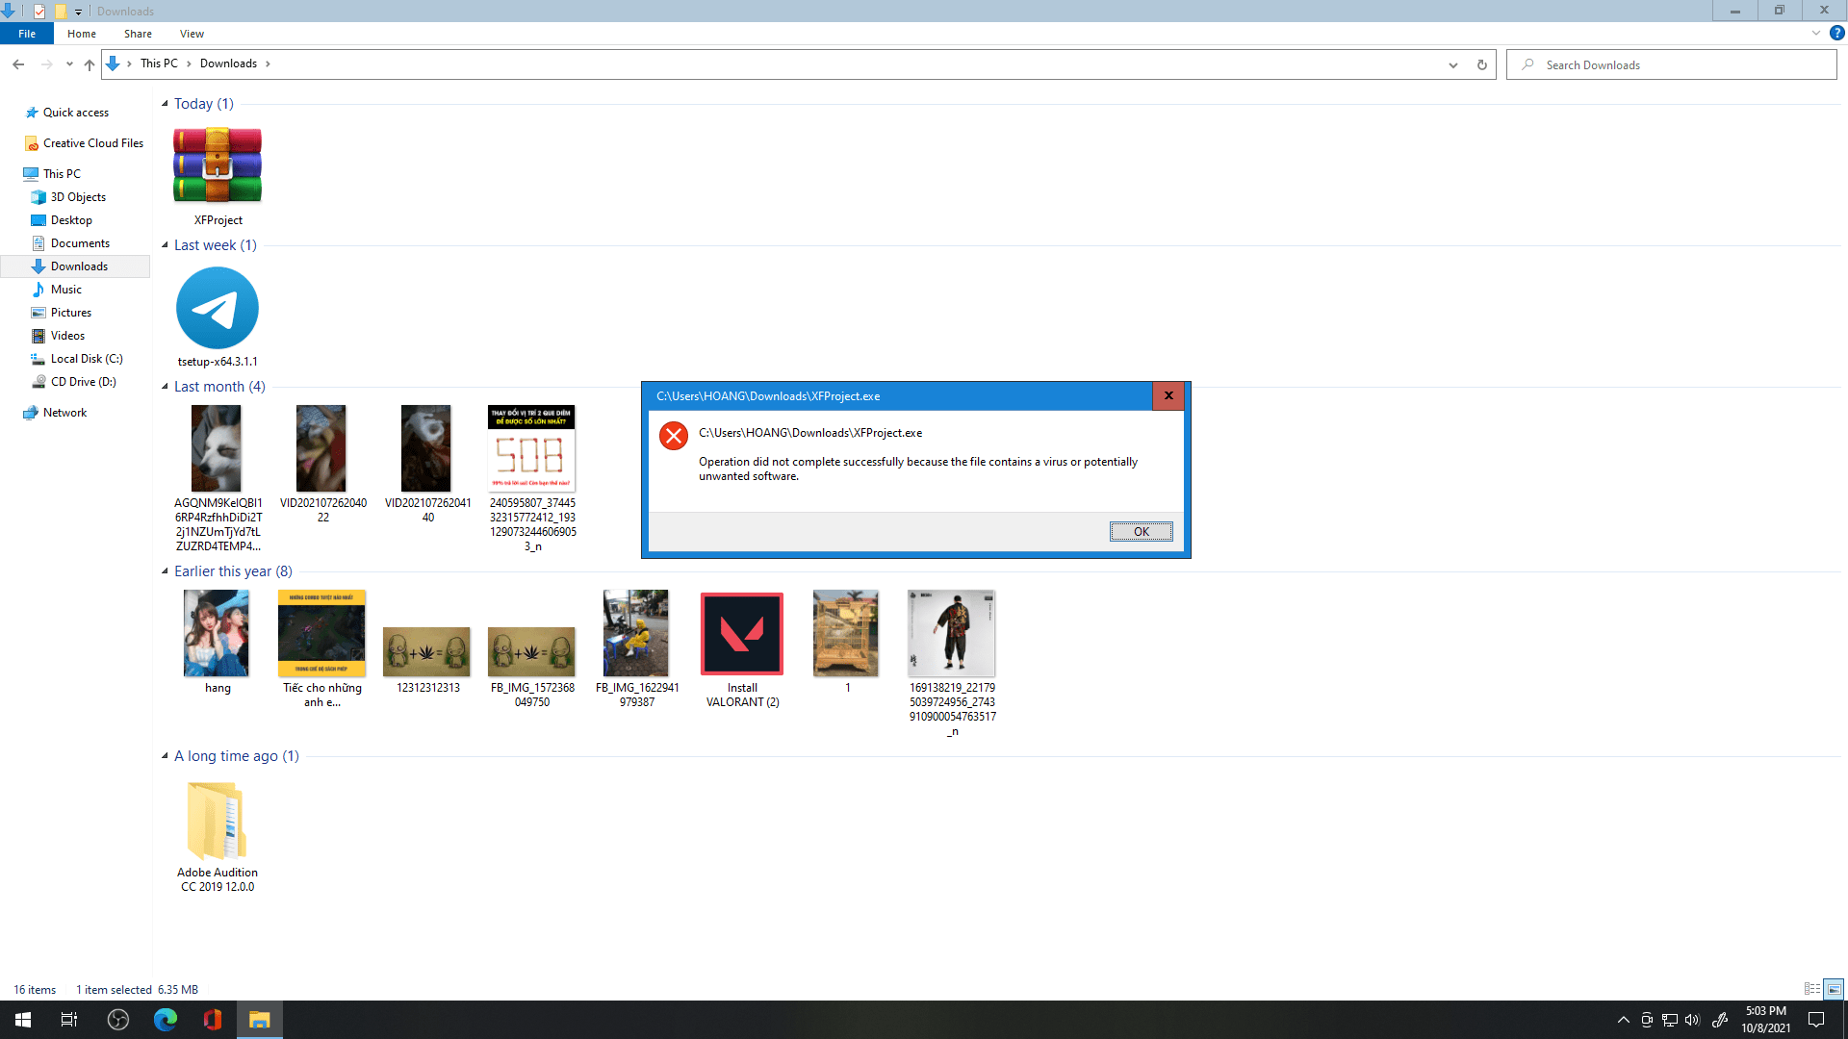1848x1039 pixels.
Task: Select the Adobe Audition CC 2019 folder
Action: click(x=218, y=821)
